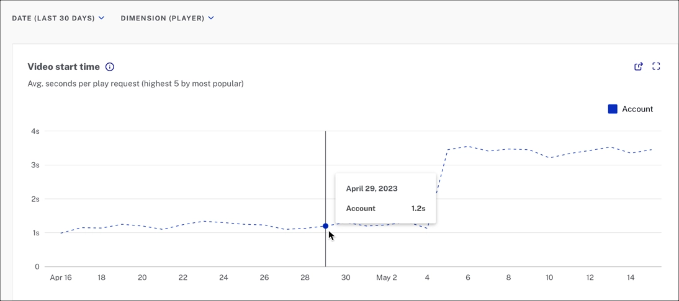Click the 0 y-axis label
Image resolution: width=679 pixels, height=301 pixels.
coord(37,267)
